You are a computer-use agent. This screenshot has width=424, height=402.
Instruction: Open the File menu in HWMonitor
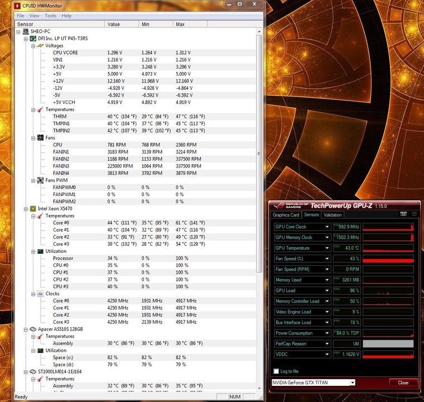pyautogui.click(x=21, y=16)
